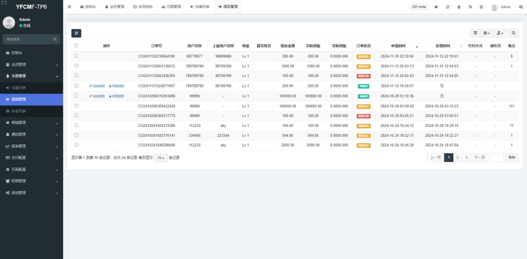Viewport: 527px width, 259px height.
Task: Toggle the table card view icon
Action: coord(475,33)
